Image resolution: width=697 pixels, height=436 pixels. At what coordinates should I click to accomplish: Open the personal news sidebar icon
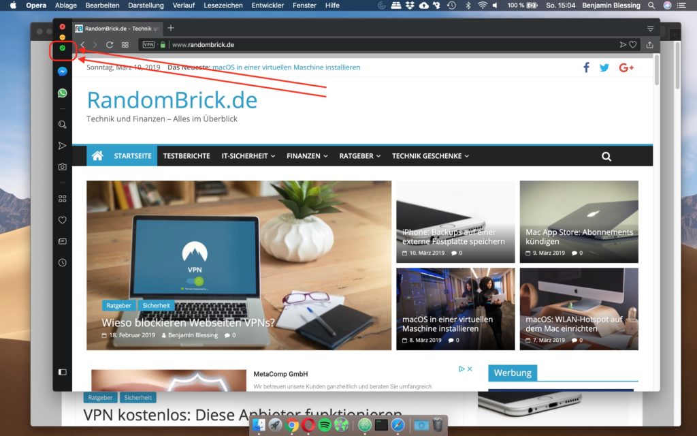[x=62, y=241]
